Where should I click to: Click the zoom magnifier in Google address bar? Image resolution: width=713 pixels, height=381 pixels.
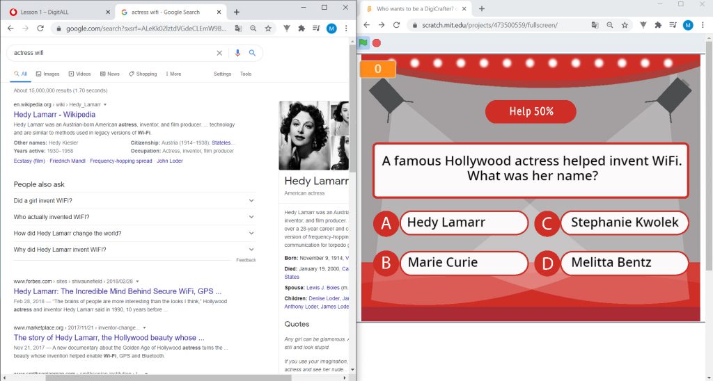click(x=253, y=28)
